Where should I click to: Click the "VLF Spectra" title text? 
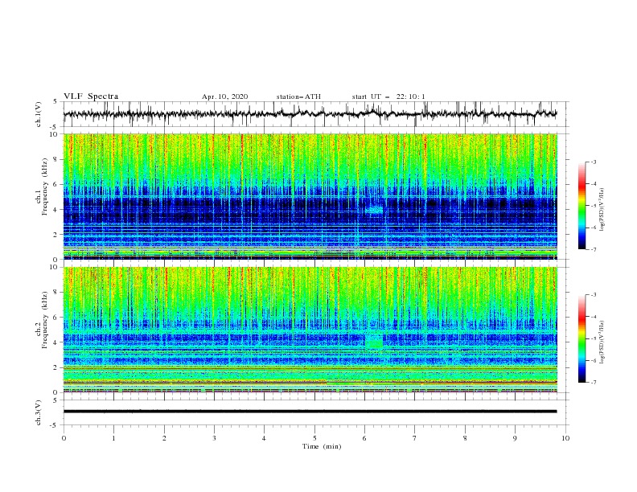[x=91, y=96]
